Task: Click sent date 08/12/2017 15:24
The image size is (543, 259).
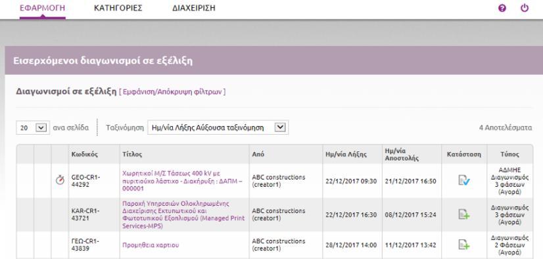Action: click(411, 215)
